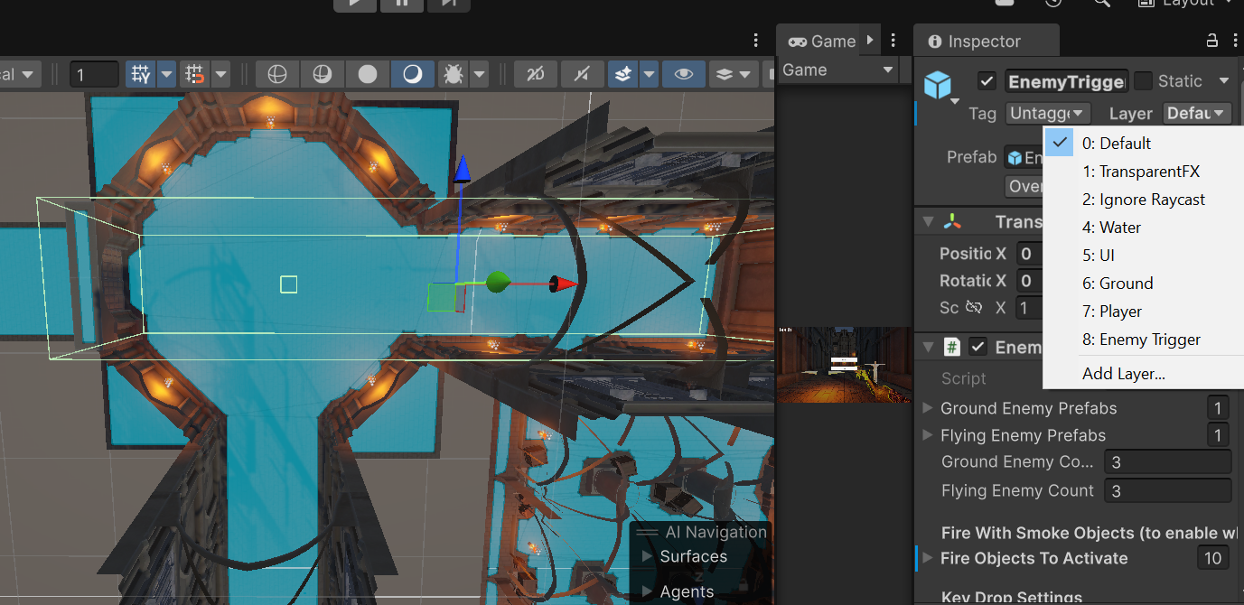
Task: Toggle the EnemyTrigger active checkbox
Action: point(987,80)
